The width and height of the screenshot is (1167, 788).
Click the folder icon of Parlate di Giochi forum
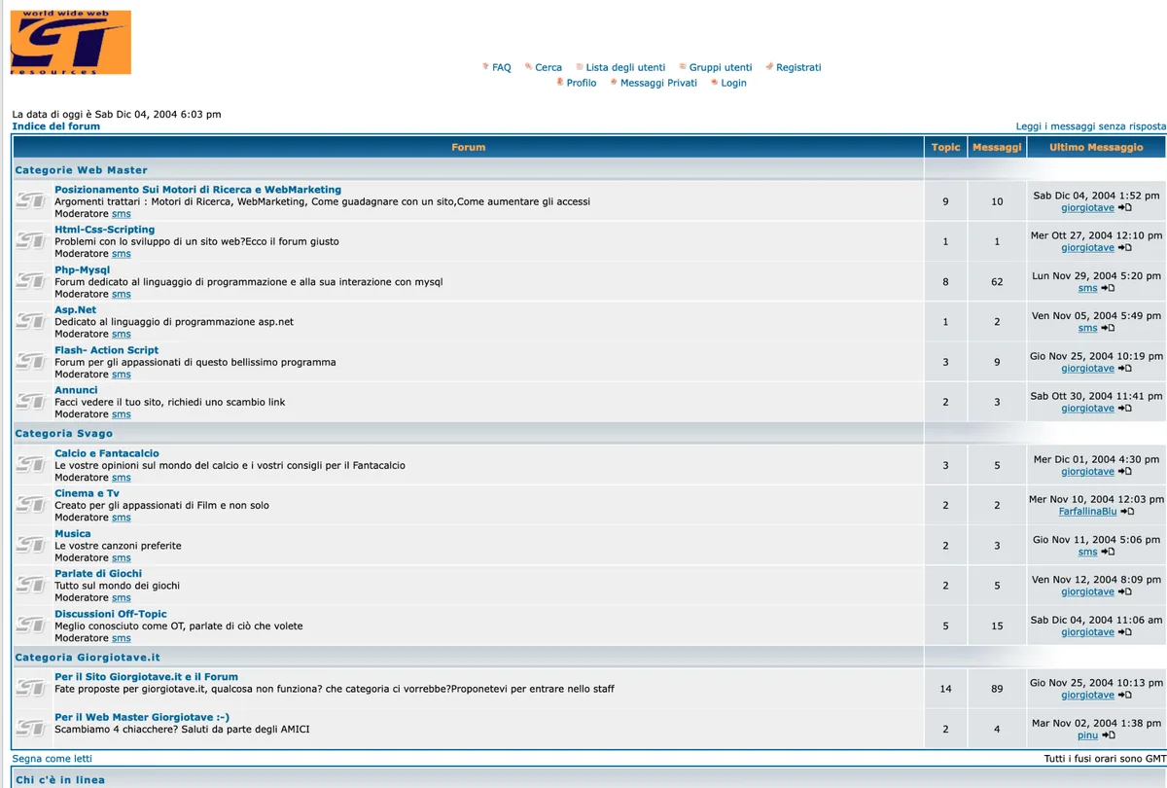(x=31, y=585)
